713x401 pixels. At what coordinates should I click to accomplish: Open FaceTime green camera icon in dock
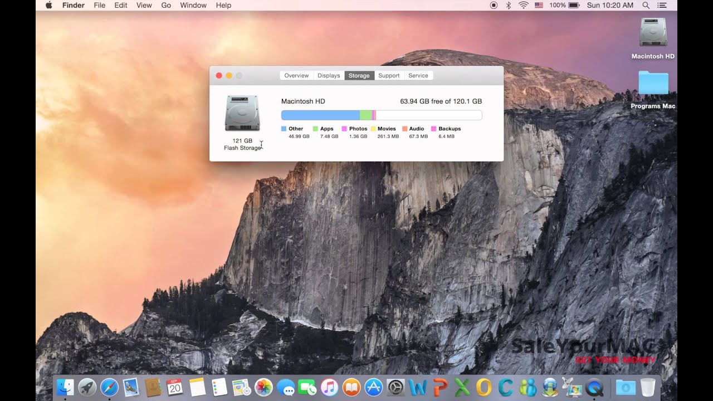tap(307, 387)
